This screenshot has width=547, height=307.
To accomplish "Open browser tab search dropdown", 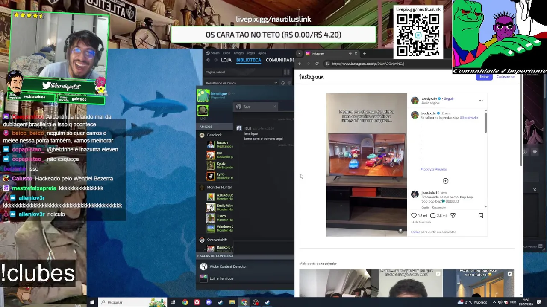I will tap(299, 53).
